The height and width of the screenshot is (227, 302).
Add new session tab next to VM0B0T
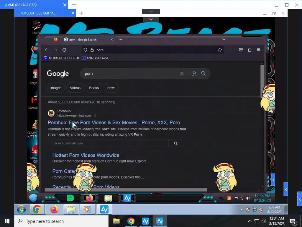(81, 13)
